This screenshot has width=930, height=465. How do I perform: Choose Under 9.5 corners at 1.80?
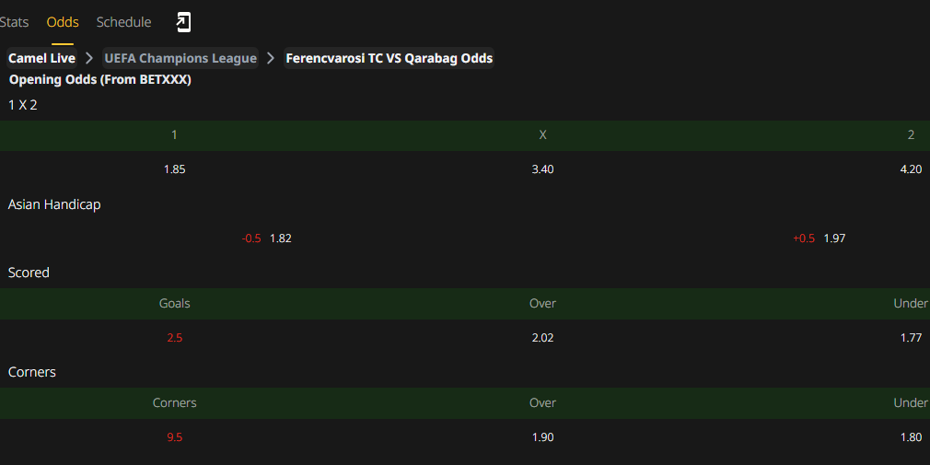911,437
